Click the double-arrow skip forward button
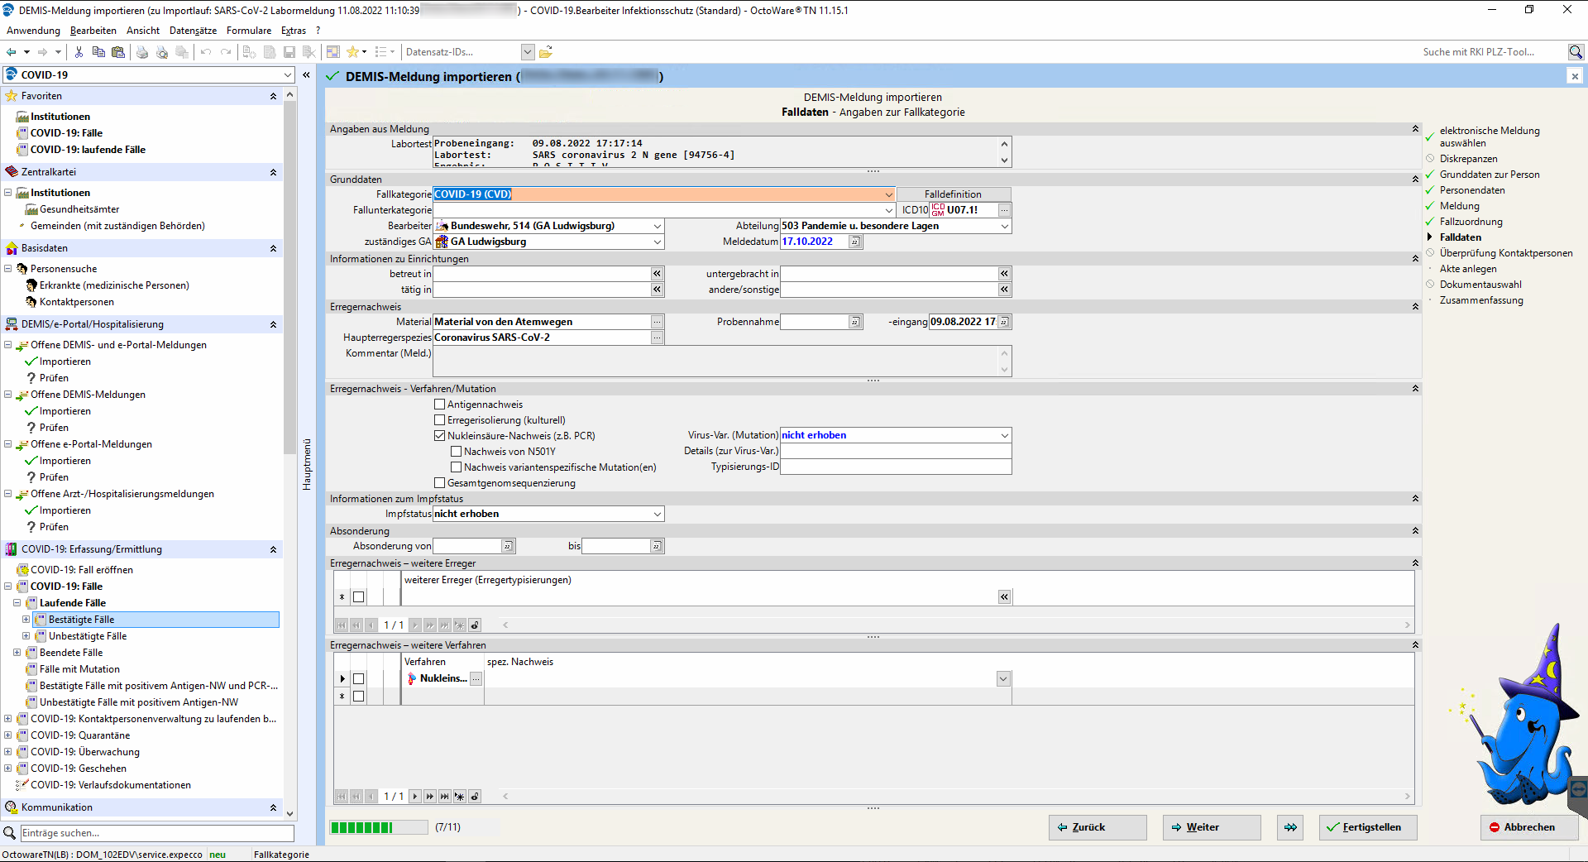Image resolution: width=1588 pixels, height=862 pixels. pos(1290,827)
